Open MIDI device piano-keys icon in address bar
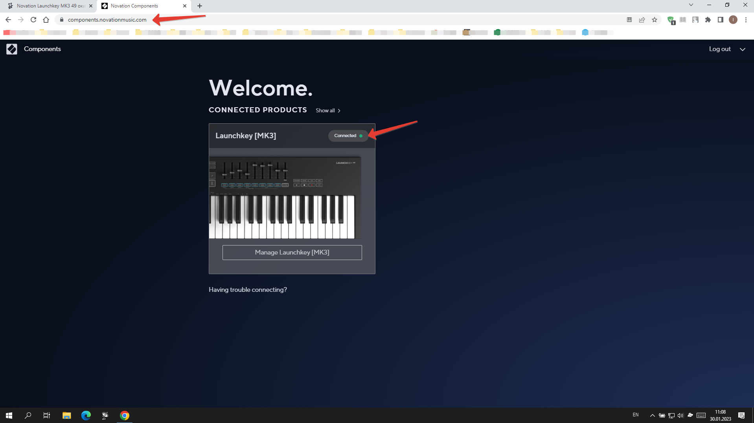This screenshot has height=423, width=754. point(629,20)
